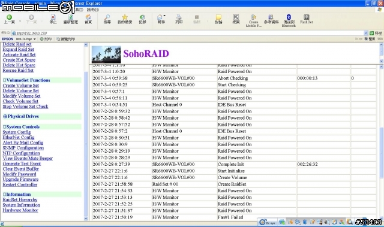
Task: Open NTP Configuration link
Action: pyautogui.click(x=21, y=153)
